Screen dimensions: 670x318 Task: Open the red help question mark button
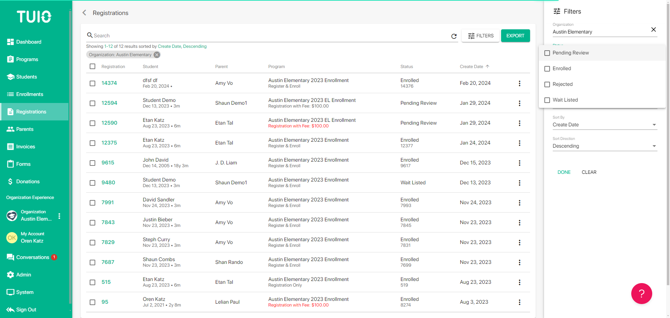pyautogui.click(x=641, y=294)
